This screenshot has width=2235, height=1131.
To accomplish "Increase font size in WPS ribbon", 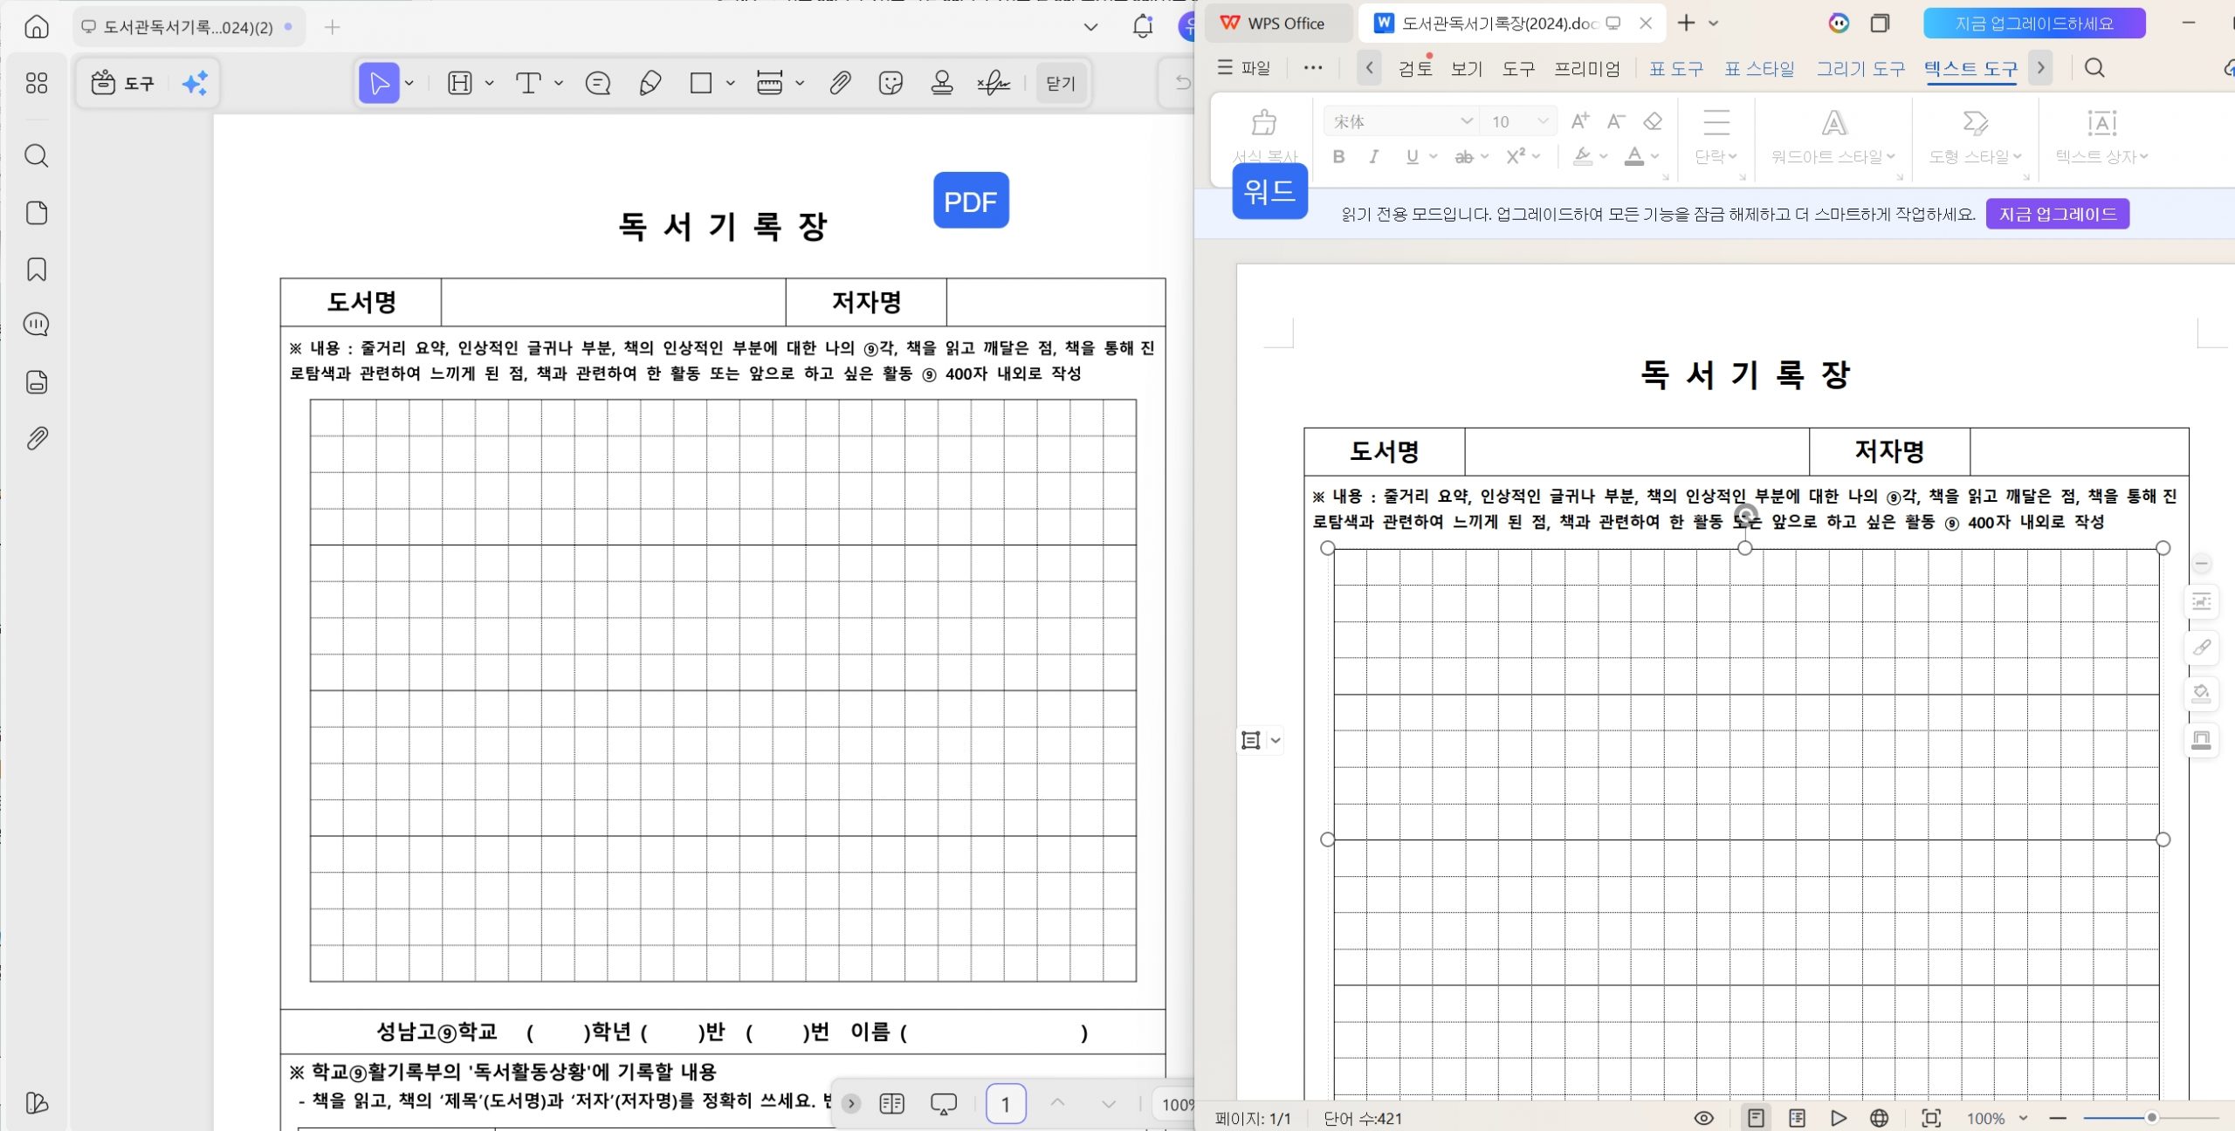I will [x=1580, y=121].
